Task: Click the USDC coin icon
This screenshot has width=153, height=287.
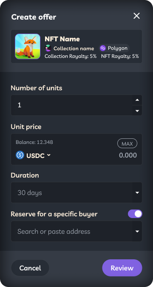Action: coord(20,155)
